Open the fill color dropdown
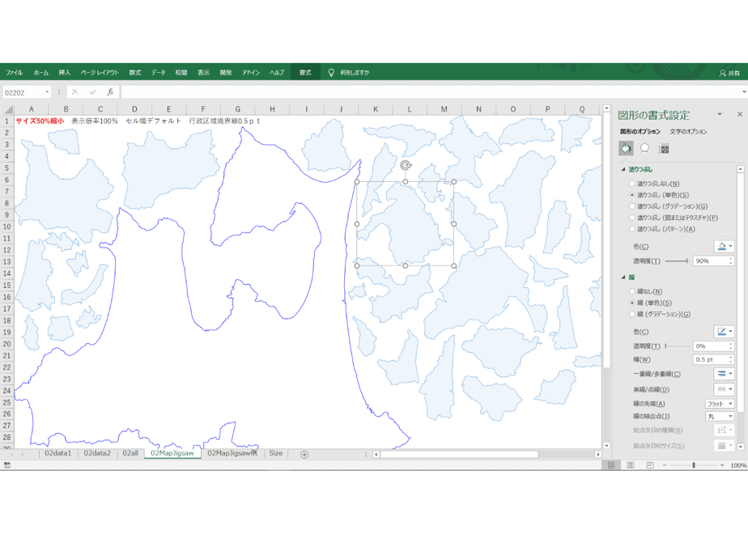This screenshot has width=748, height=534. click(724, 246)
